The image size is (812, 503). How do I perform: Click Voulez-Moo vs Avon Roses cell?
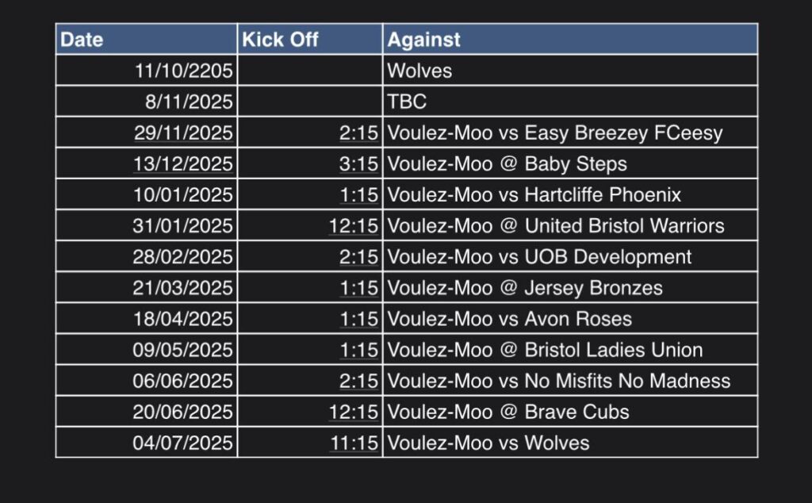509,319
